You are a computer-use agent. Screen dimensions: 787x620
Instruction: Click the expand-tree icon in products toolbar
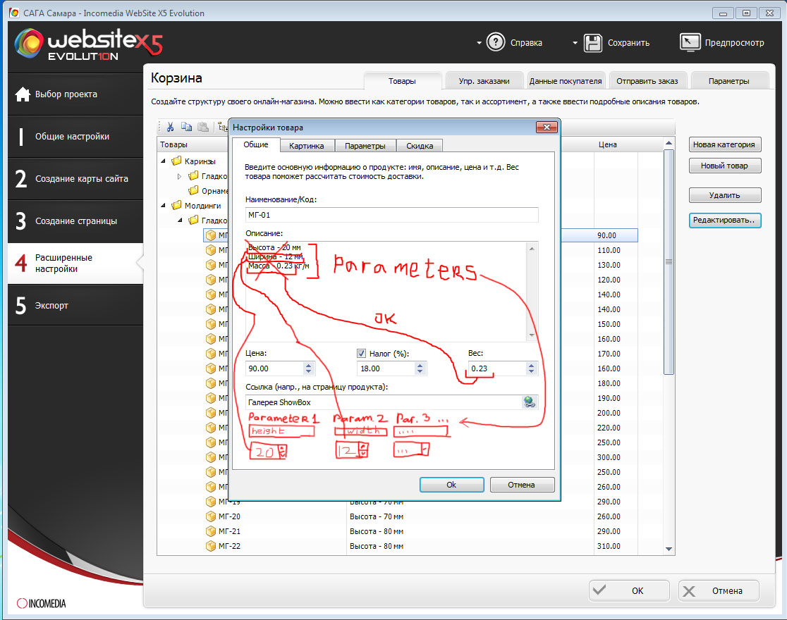222,127
